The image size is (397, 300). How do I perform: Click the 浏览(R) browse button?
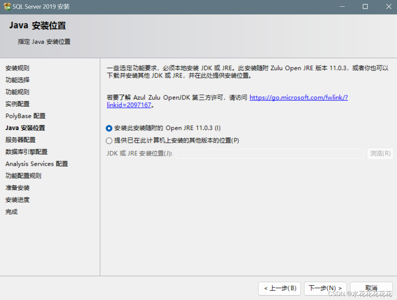(x=380, y=154)
